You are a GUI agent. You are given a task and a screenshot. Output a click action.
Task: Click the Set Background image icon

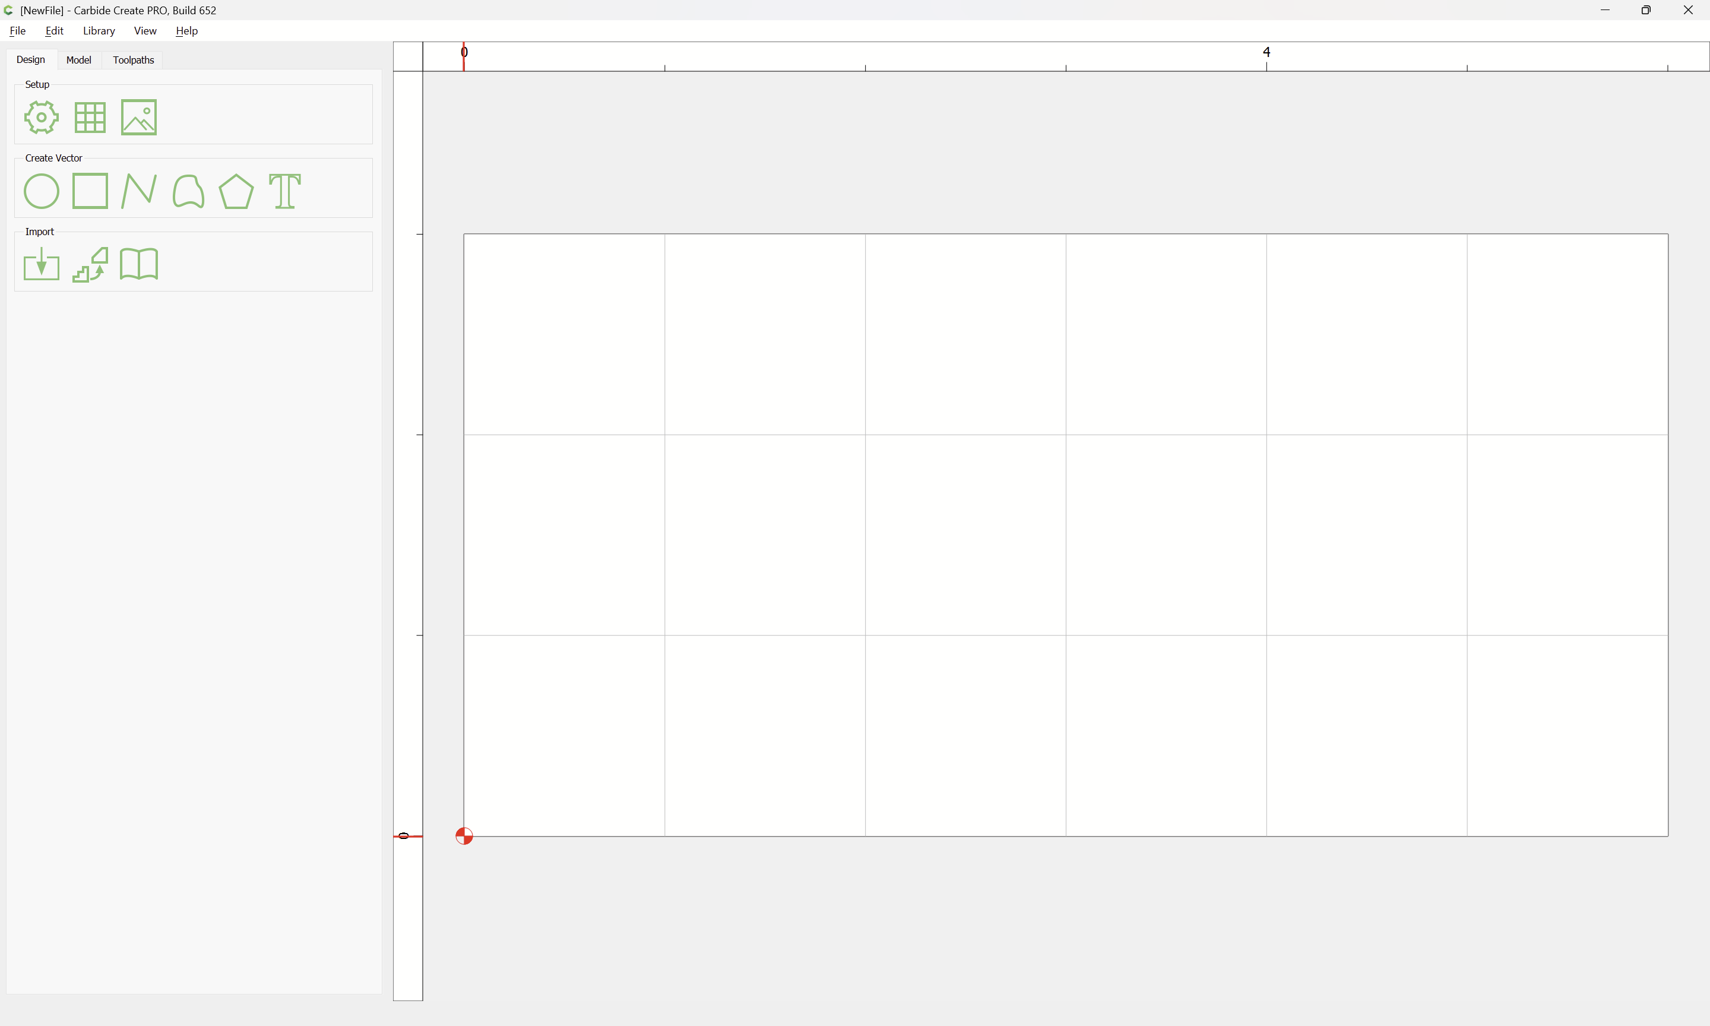[x=139, y=118]
